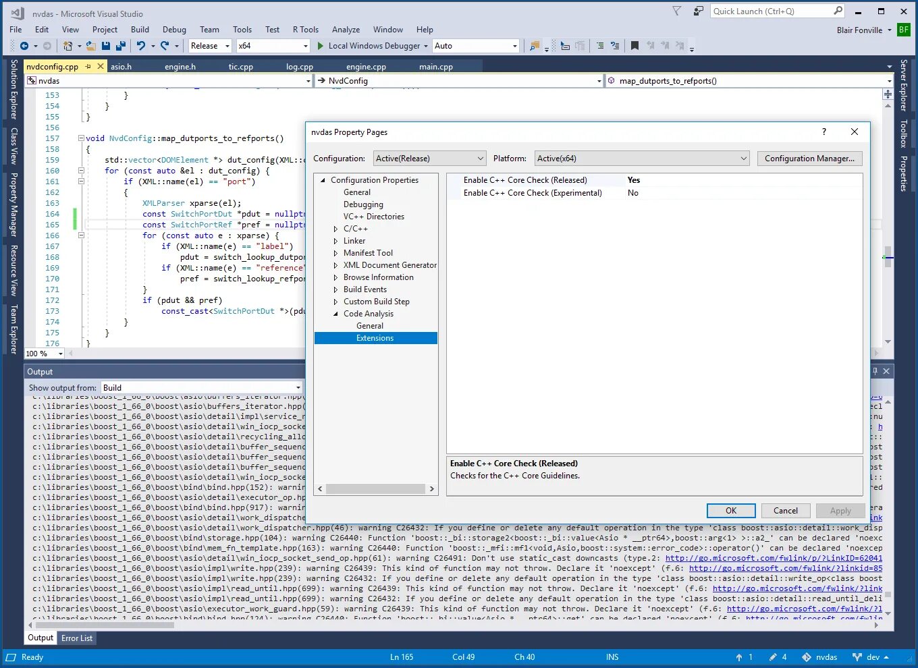The image size is (918, 668).
Task: Select Enable C++ Core Check (Experimental) row
Action: [x=654, y=193]
